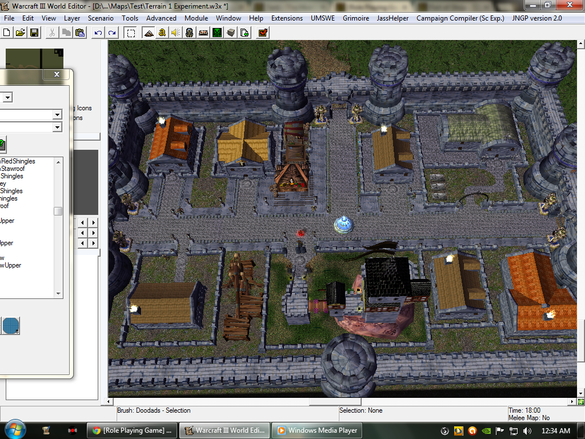Open the AI Editor green face icon

tap(217, 33)
